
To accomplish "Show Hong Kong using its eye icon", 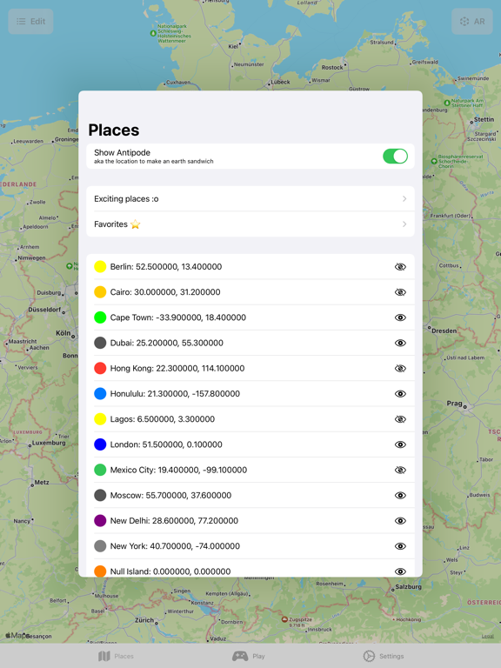I will [x=400, y=369].
